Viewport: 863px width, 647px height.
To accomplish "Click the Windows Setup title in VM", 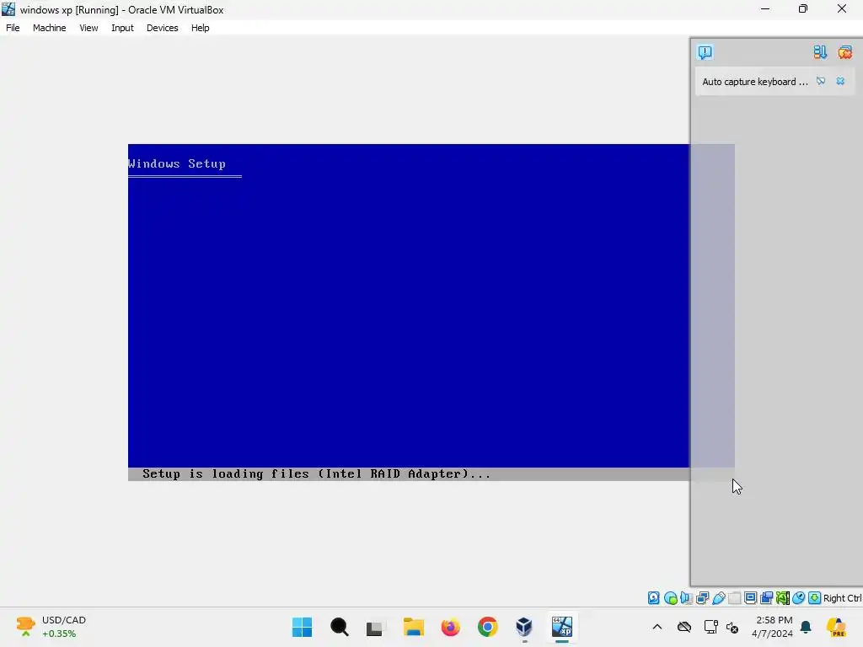I will pos(177,163).
